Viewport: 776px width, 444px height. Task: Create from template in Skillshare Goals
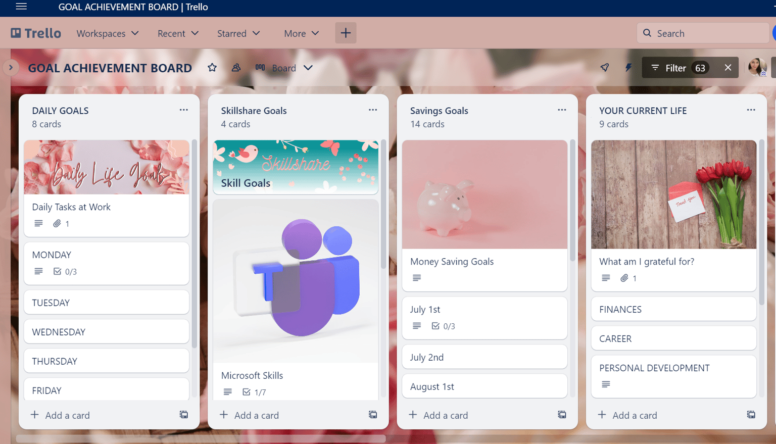(x=373, y=415)
